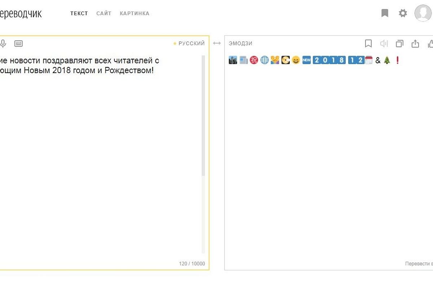Select the Текст tab
Screen dimensions: 433x288
click(x=79, y=13)
